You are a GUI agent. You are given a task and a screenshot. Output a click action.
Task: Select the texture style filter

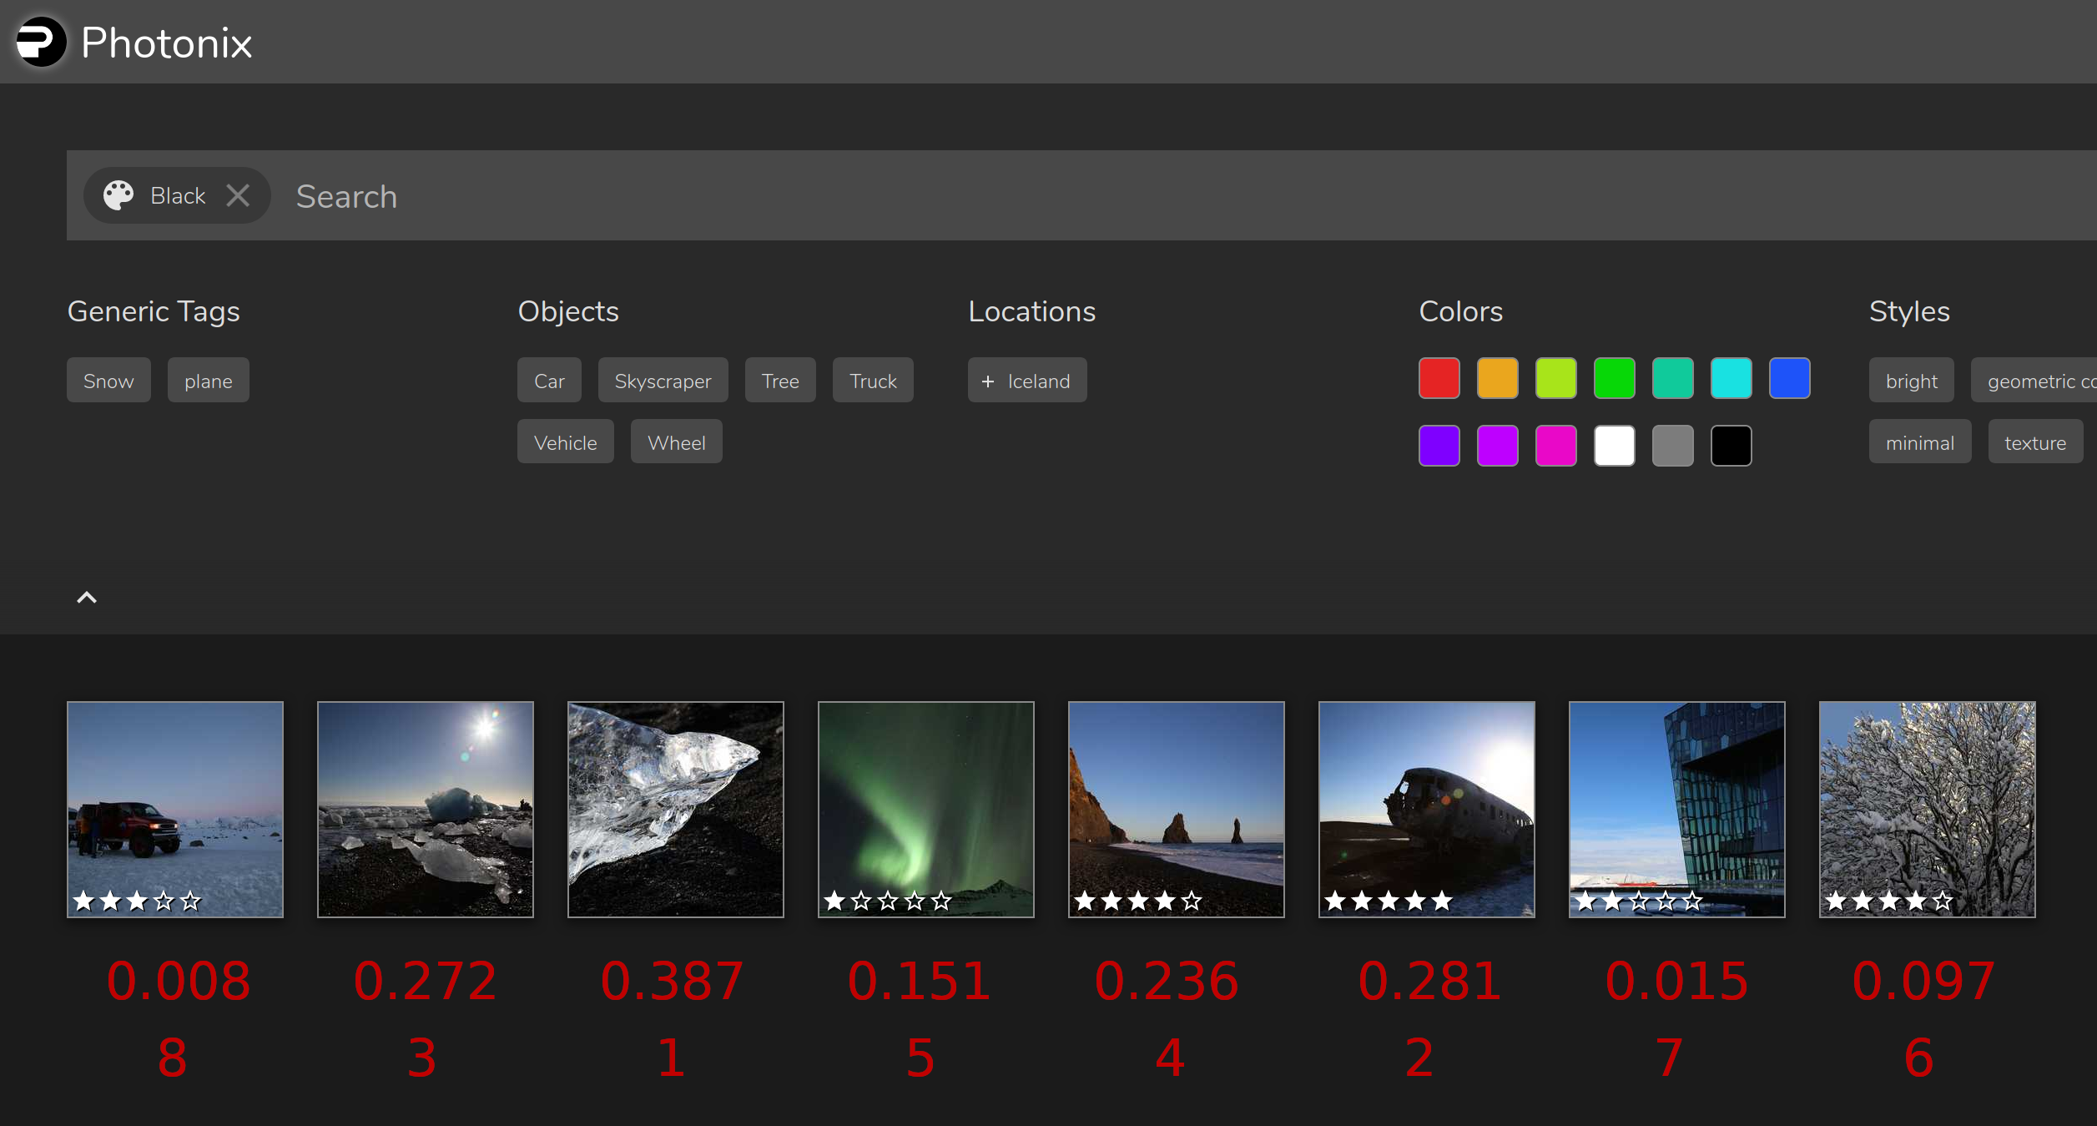(x=2035, y=442)
